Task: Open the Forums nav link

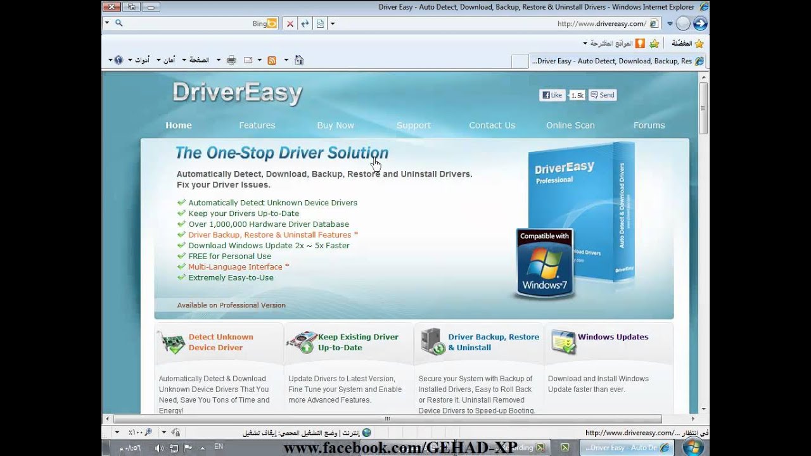Action: coord(649,125)
